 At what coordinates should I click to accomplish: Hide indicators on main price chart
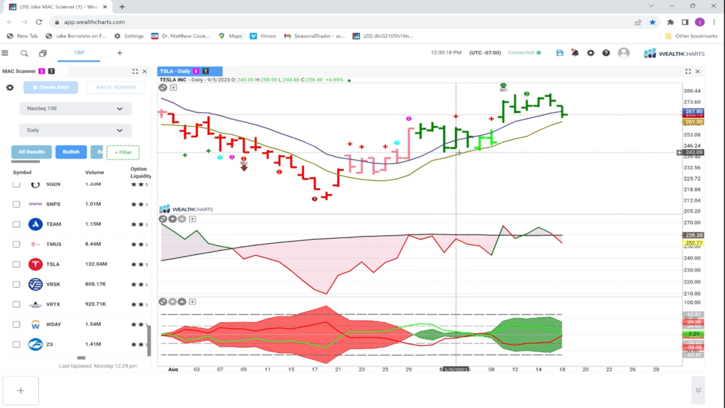(163, 88)
